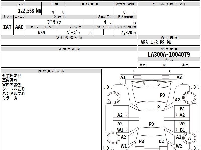Viewport: 201px width, 150px height.
Task: Select the color code R59
Action: 42,33
